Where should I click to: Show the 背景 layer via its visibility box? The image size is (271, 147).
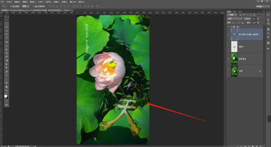click(x=228, y=71)
